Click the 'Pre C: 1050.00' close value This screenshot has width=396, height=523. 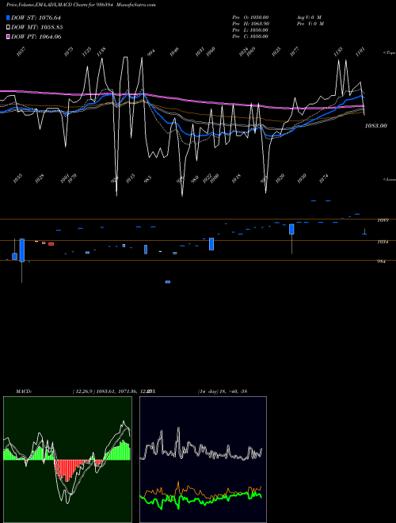250,36
